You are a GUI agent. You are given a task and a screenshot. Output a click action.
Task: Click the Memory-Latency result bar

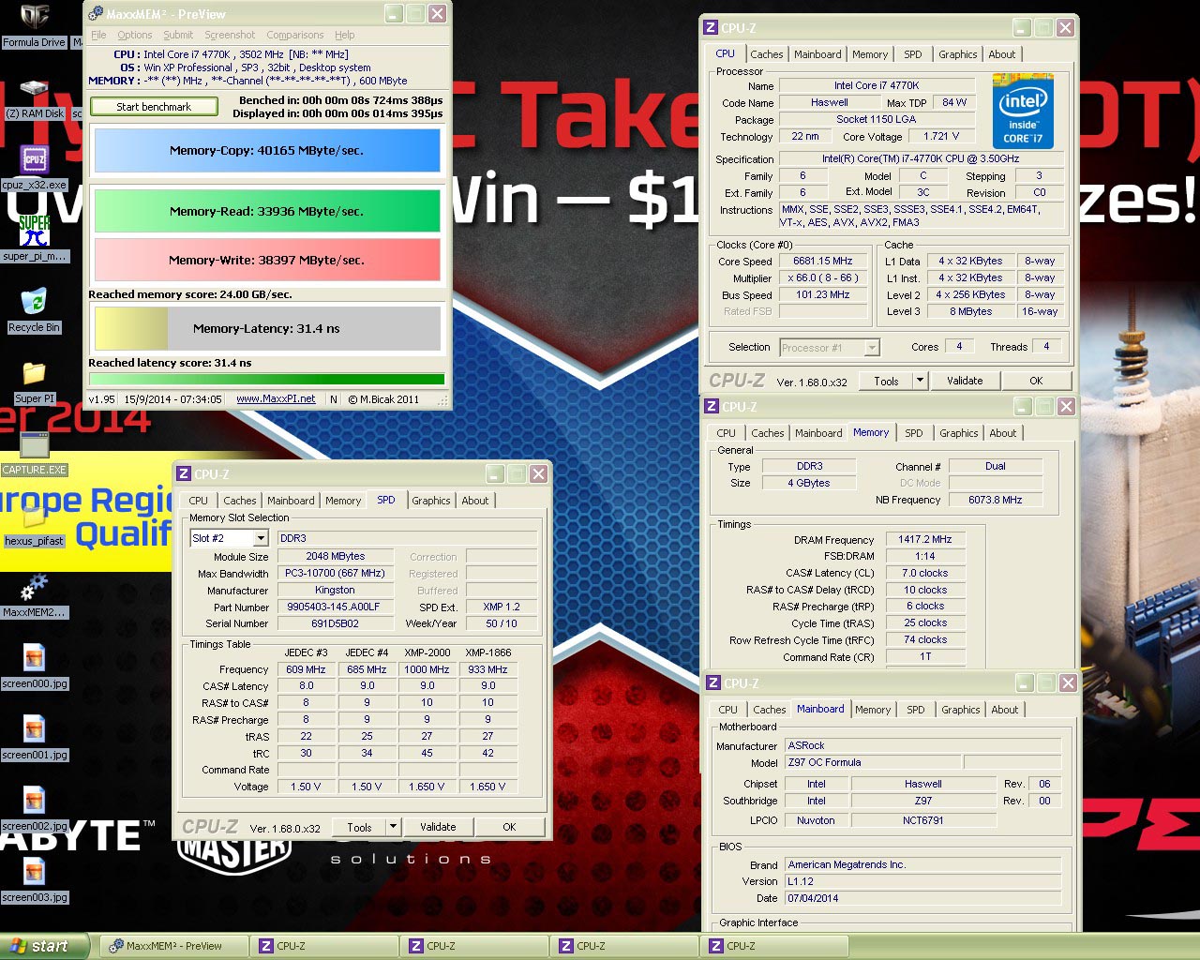pyautogui.click(x=267, y=328)
